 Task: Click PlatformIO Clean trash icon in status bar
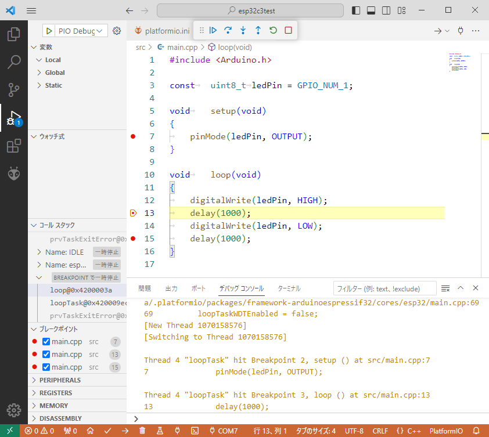142,431
